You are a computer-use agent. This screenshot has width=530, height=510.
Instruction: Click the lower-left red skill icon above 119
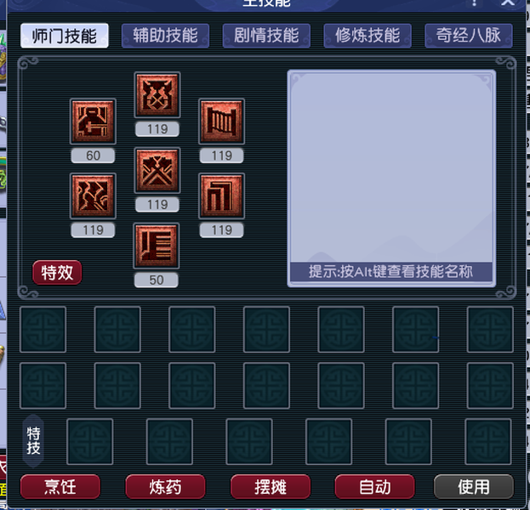(x=93, y=195)
